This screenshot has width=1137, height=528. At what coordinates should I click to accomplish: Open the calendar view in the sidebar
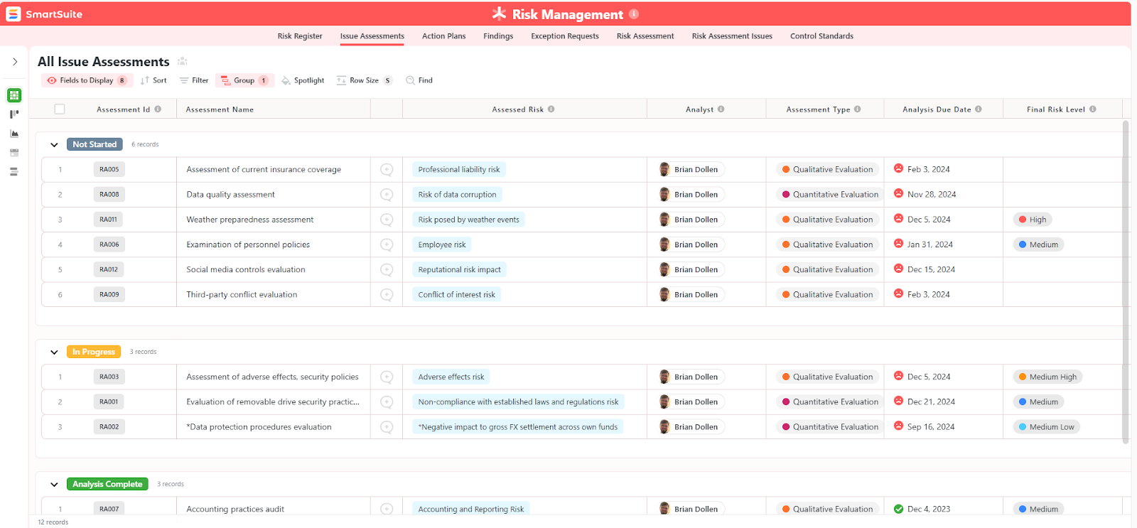[14, 153]
